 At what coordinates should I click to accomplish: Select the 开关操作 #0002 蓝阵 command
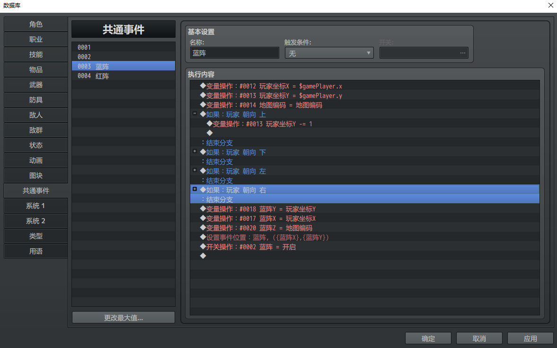click(x=365, y=247)
